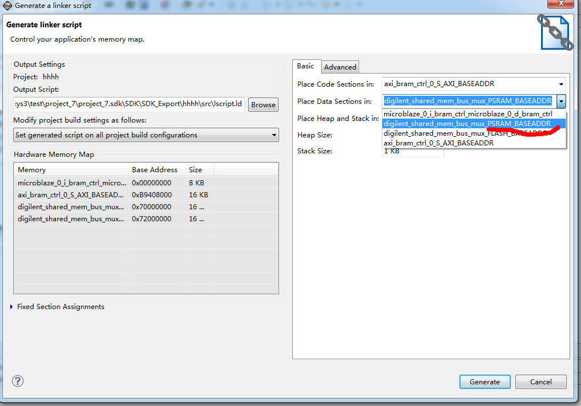Viewport: 581px width, 406px height.
Task: Click Browse for output script
Action: [x=263, y=105]
